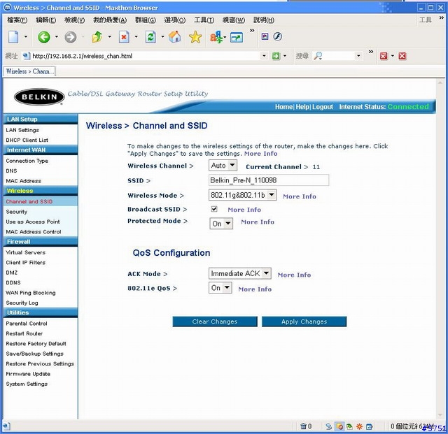Open the back button history dropdown arrow

(x=57, y=36)
